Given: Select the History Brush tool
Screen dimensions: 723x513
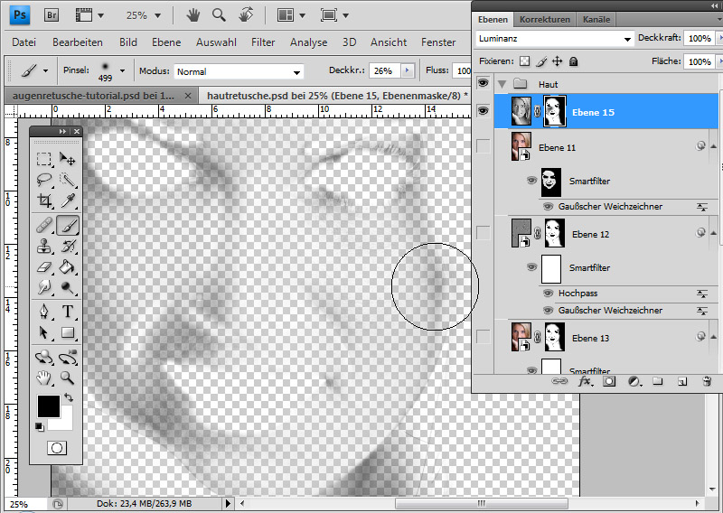Looking at the screenshot, I should pyautogui.click(x=68, y=247).
